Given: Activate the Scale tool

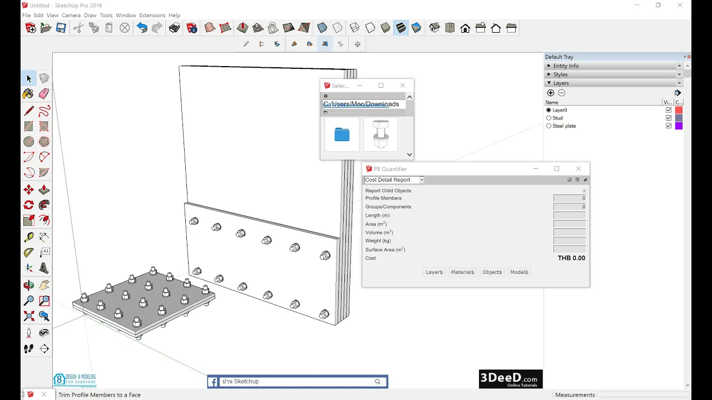Looking at the screenshot, I should tap(29, 221).
